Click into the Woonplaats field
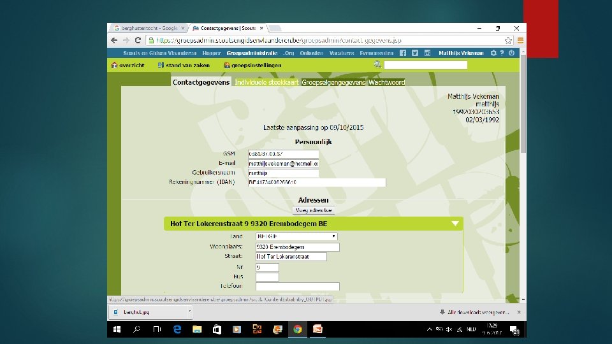 tap(298, 247)
